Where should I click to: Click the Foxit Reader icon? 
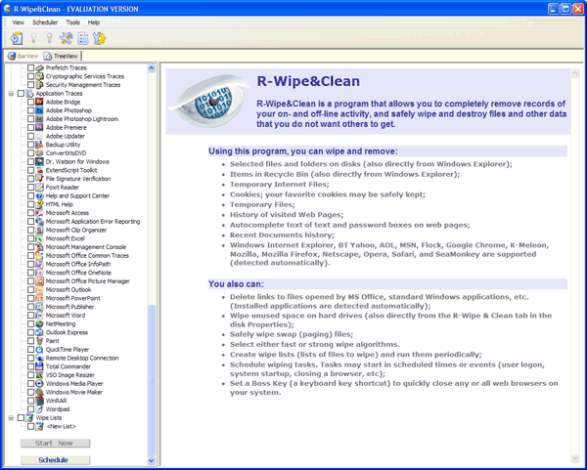pos(39,187)
